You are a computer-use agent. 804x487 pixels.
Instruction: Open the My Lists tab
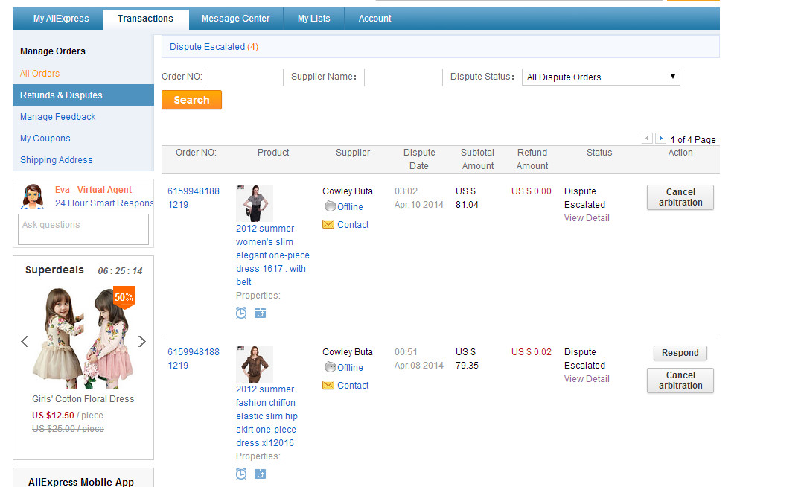coord(314,19)
